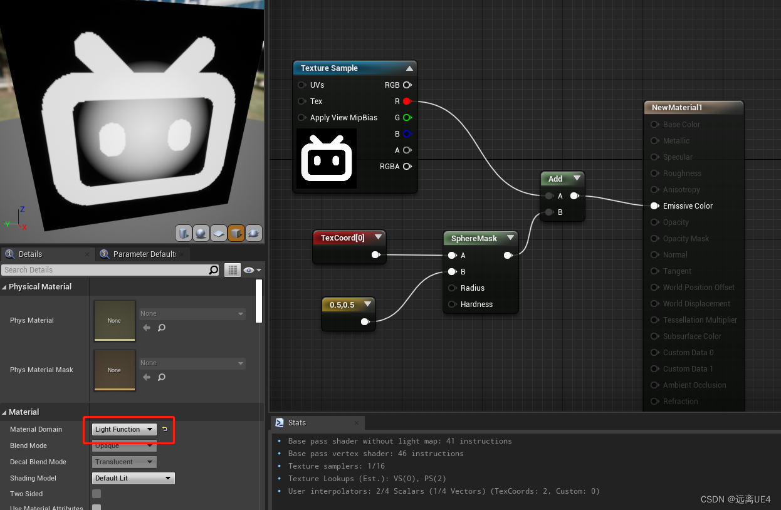Select the TexCoord[0] node title
The height and width of the screenshot is (510, 781).
(343, 237)
